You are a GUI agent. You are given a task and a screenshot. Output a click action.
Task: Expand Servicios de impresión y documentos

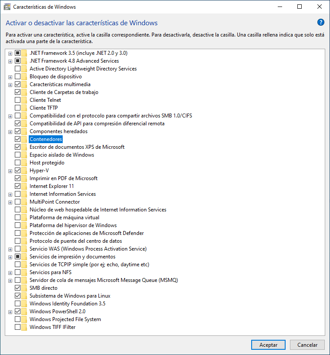[x=10, y=257]
